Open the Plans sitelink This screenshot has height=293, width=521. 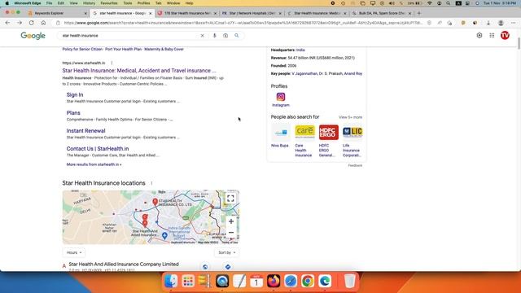click(73, 113)
